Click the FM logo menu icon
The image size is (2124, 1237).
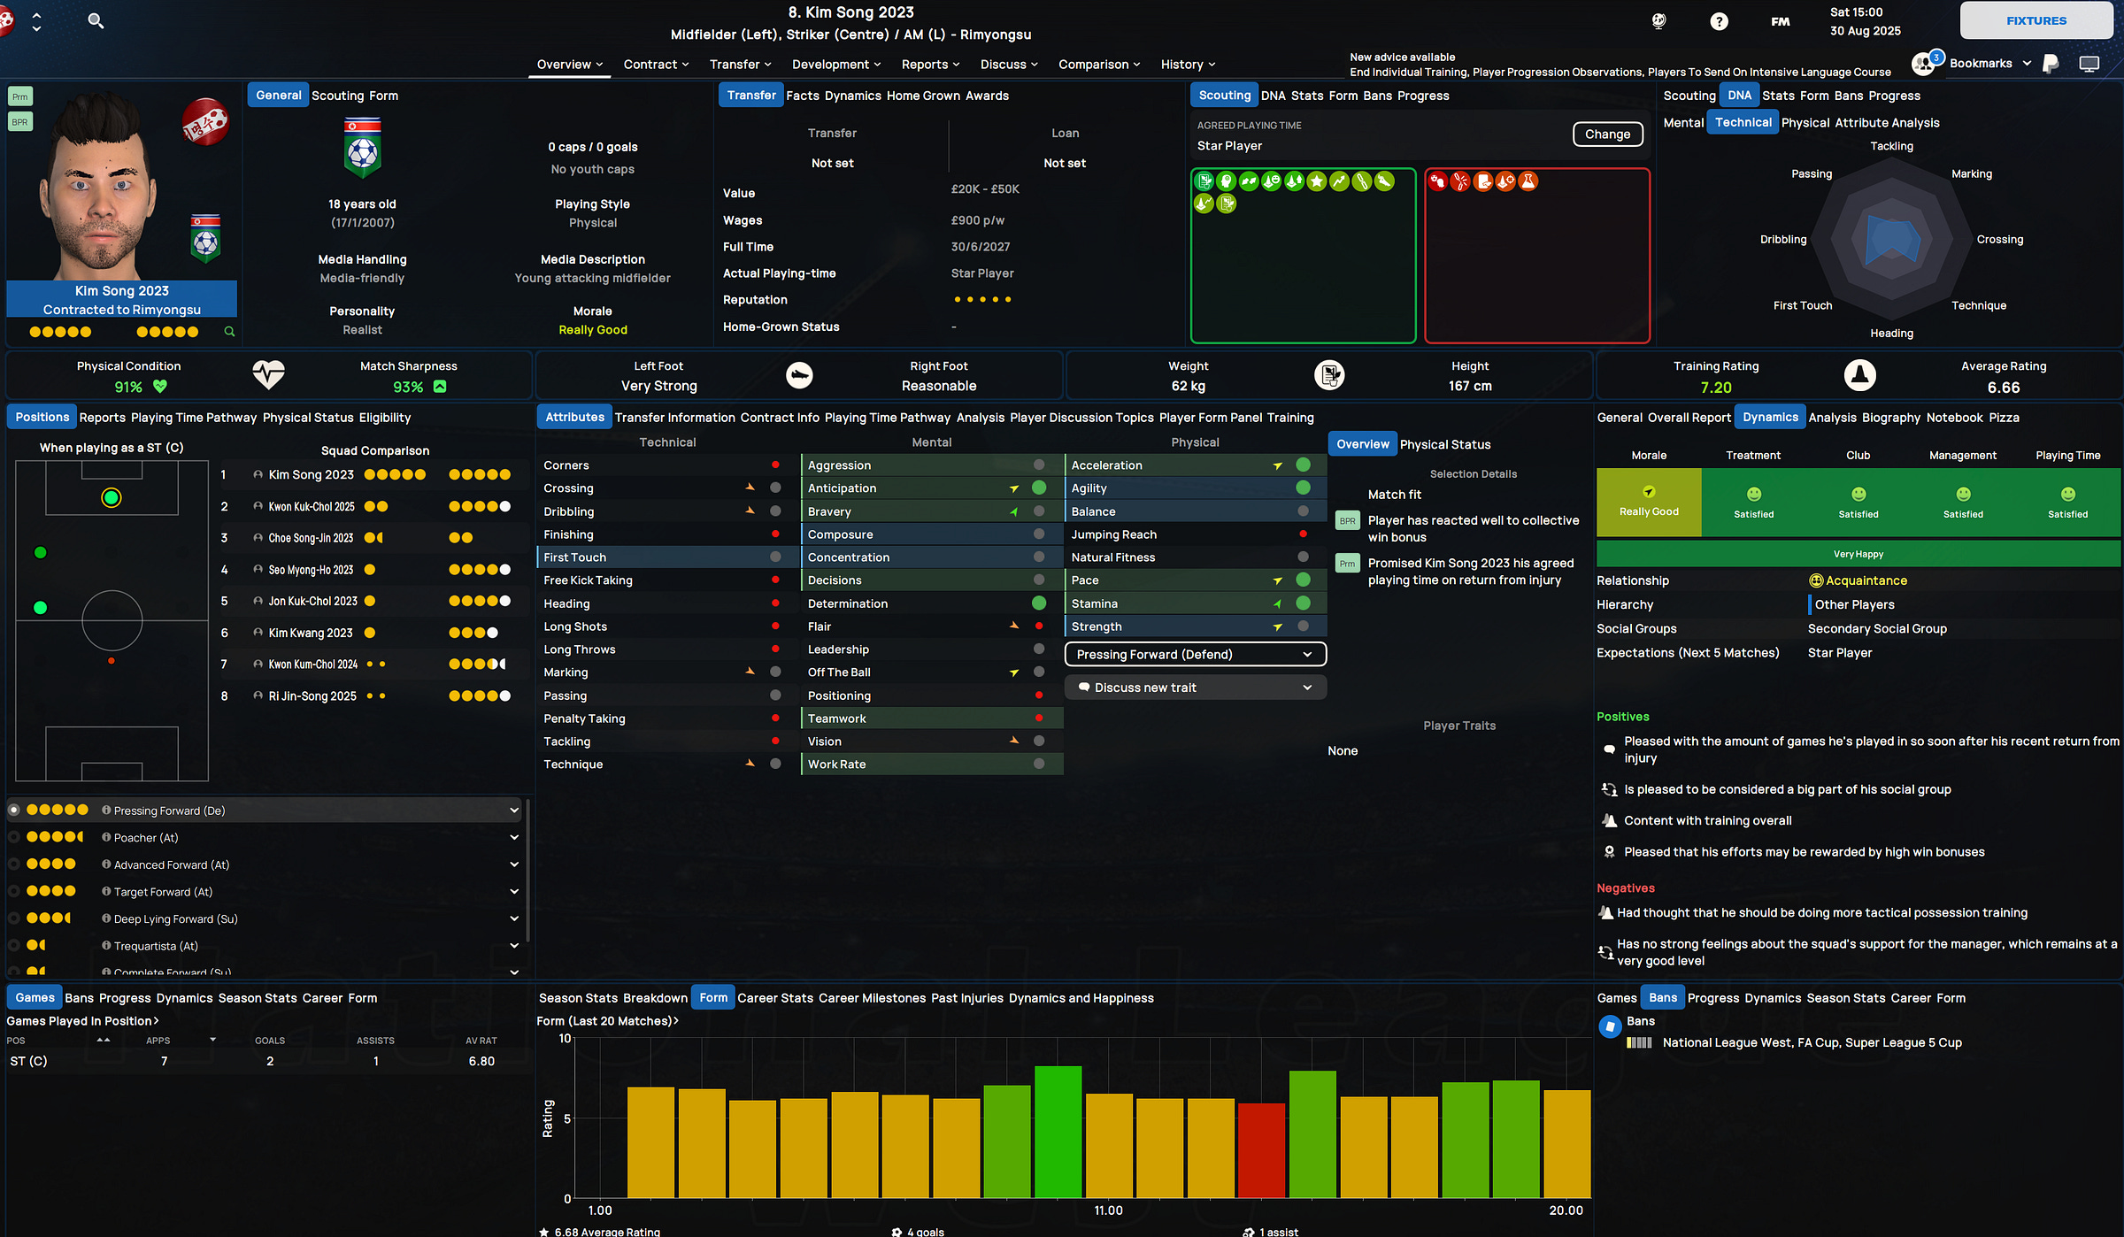(1780, 21)
